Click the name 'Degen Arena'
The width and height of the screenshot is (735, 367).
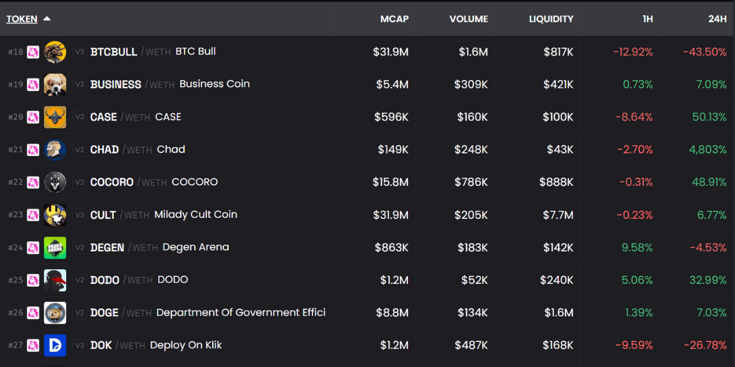click(196, 247)
